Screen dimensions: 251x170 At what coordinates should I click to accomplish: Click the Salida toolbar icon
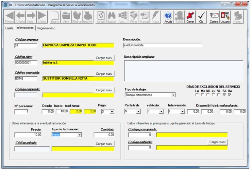[179, 17]
